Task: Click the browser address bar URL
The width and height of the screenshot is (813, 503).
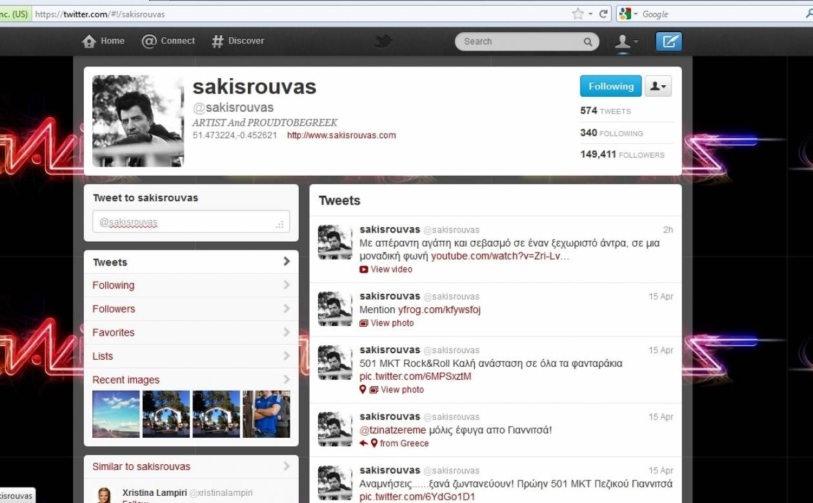Action: pyautogui.click(x=100, y=14)
